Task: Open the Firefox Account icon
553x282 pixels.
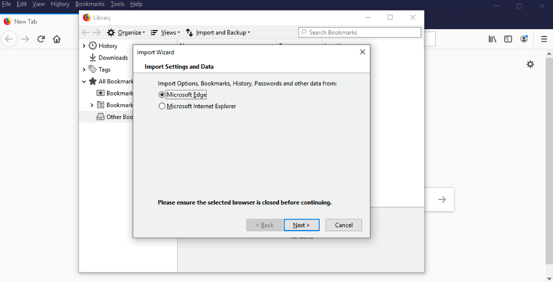Action: pos(524,39)
